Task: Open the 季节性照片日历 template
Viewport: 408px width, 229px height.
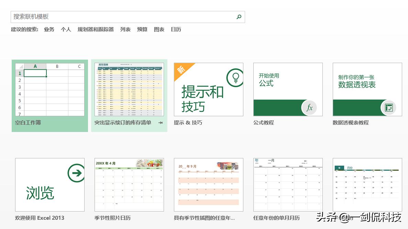Action: [129, 184]
